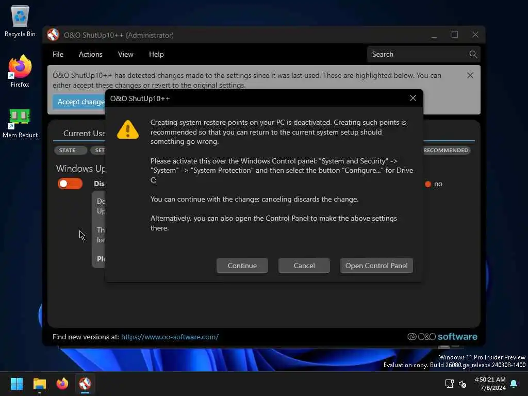
Task: Open the oo-software.com link
Action: 170,337
